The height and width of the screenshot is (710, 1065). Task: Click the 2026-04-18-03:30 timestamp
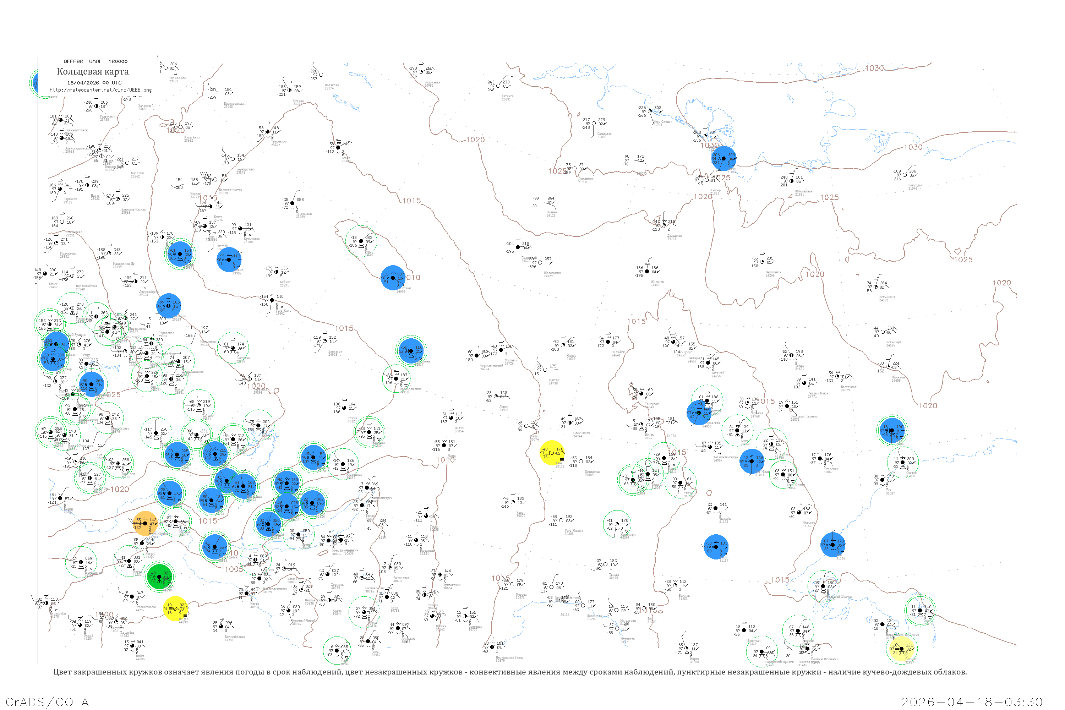click(x=972, y=702)
